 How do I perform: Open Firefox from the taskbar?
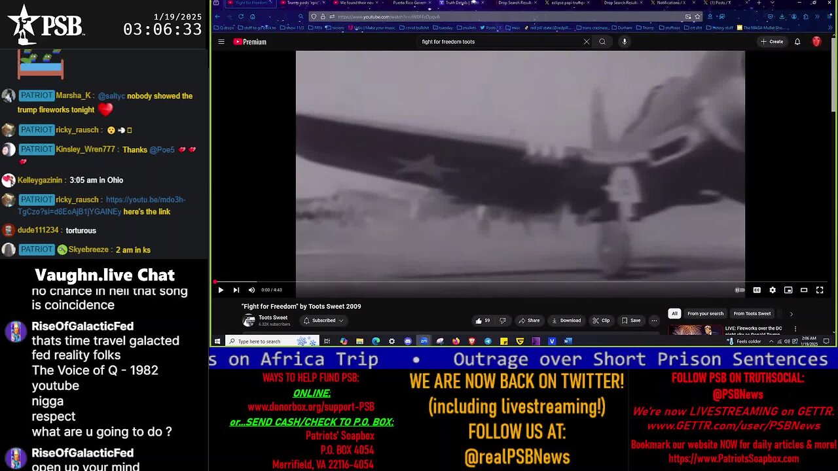(456, 341)
